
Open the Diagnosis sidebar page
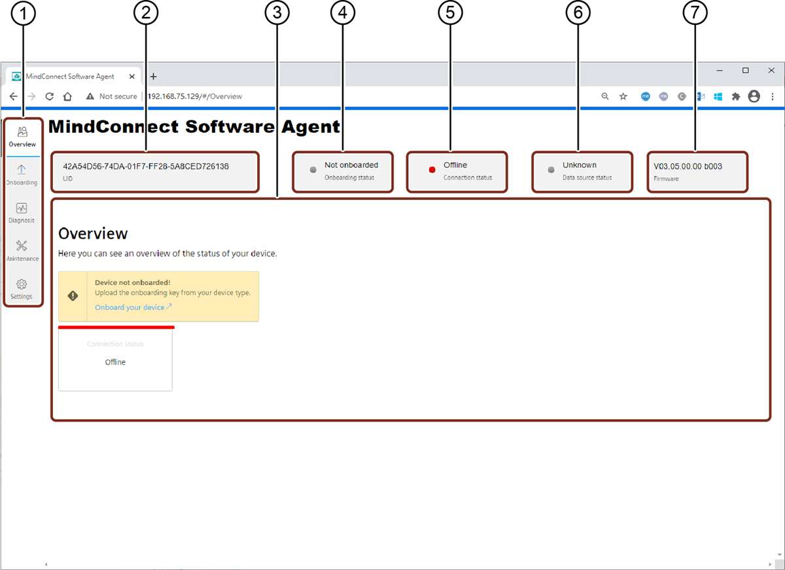pos(22,213)
